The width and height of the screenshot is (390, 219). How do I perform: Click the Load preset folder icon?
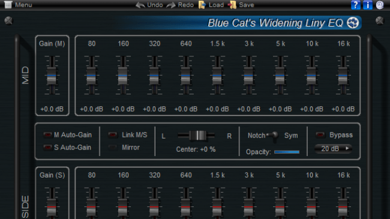202,5
